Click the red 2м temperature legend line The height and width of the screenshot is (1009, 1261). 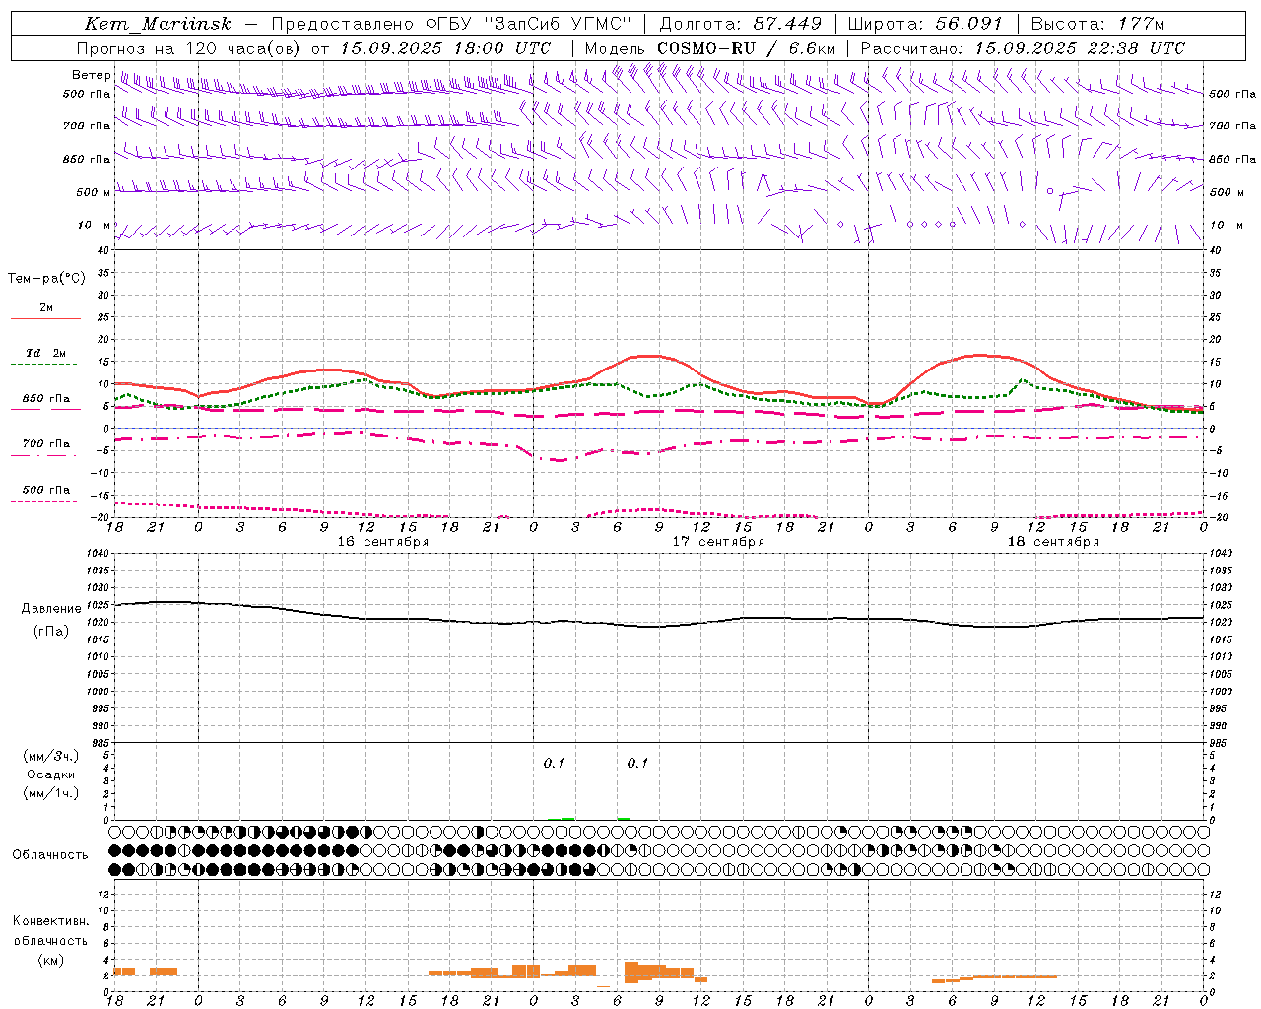click(x=45, y=319)
